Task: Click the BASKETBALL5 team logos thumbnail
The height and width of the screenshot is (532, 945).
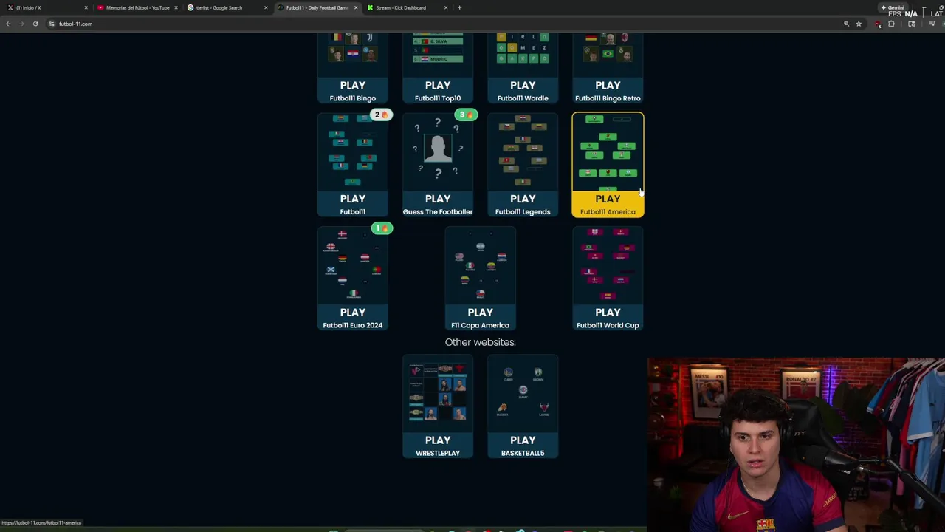Action: (x=523, y=393)
